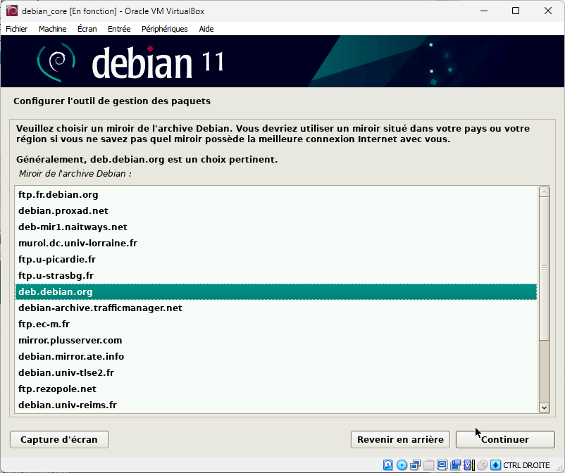
Task: Select mirror ftp.u-picardie.fr
Action: (x=276, y=259)
